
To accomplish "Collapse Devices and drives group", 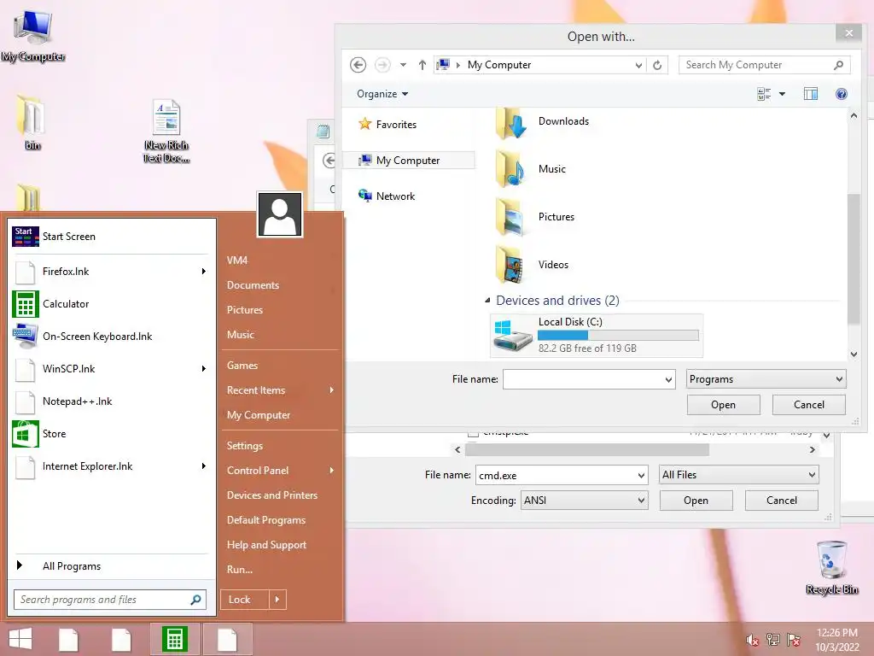I will 487,300.
